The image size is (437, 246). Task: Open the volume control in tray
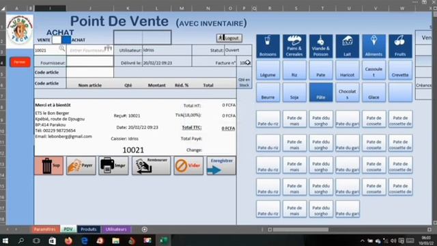393,241
